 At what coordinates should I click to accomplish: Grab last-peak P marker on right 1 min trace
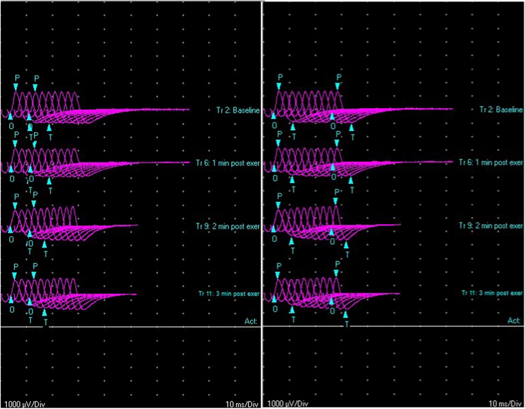[x=337, y=143]
